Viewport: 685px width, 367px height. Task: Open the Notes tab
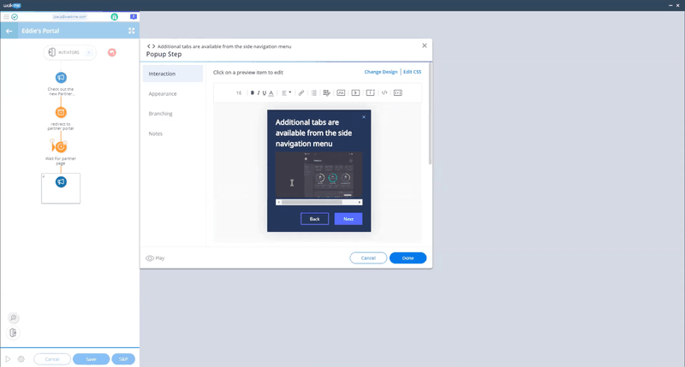coord(155,133)
